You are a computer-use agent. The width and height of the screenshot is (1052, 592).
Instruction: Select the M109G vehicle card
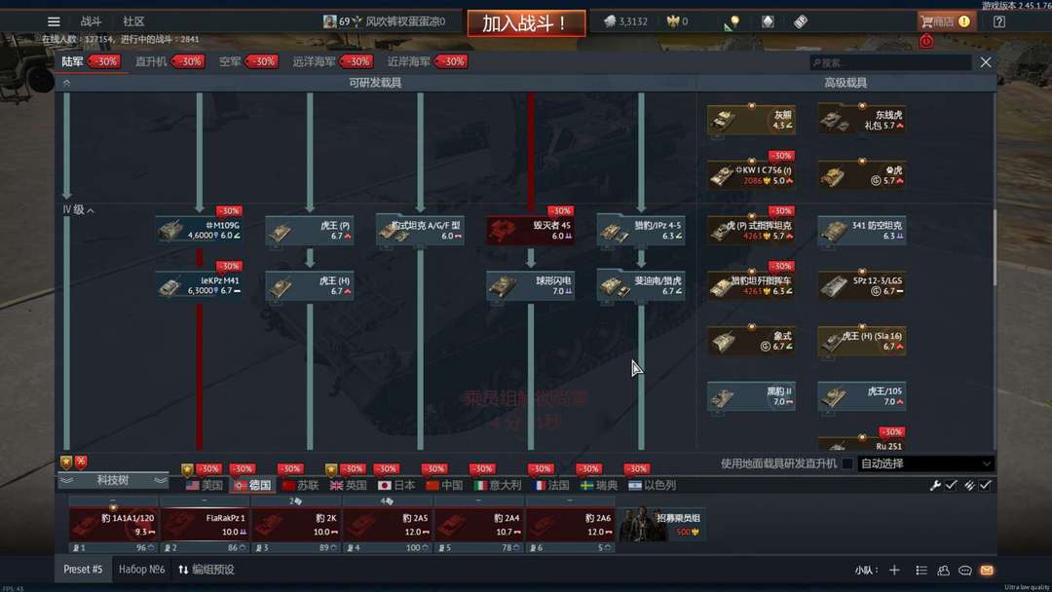point(200,230)
